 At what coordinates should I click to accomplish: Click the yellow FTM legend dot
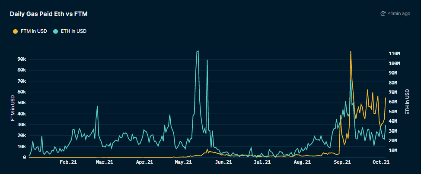pos(16,31)
